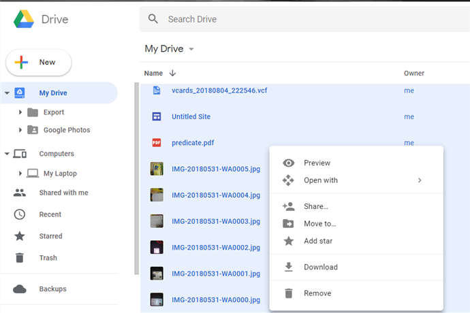Click the Google Drive logo icon
470x313 pixels.
pos(25,20)
